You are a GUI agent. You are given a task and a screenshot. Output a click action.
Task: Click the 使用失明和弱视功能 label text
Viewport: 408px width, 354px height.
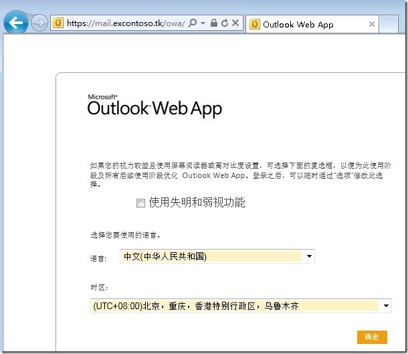click(x=197, y=202)
